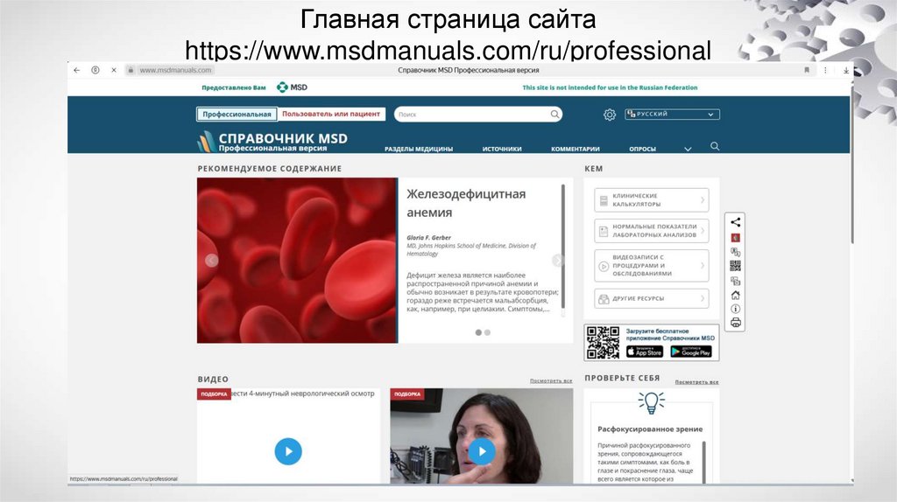Screen dimensions: 897x502
Task: Click the Google Play download badge
Action: 691,352
